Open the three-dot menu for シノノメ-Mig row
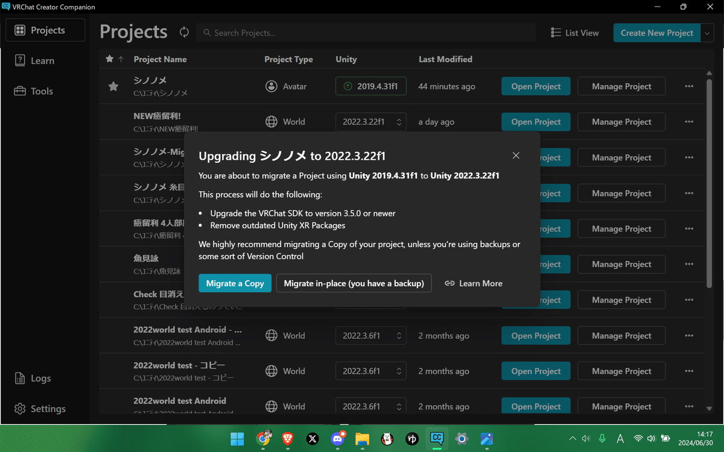724x452 pixels. pyautogui.click(x=689, y=157)
